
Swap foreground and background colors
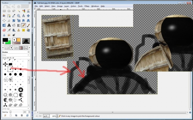10,39
